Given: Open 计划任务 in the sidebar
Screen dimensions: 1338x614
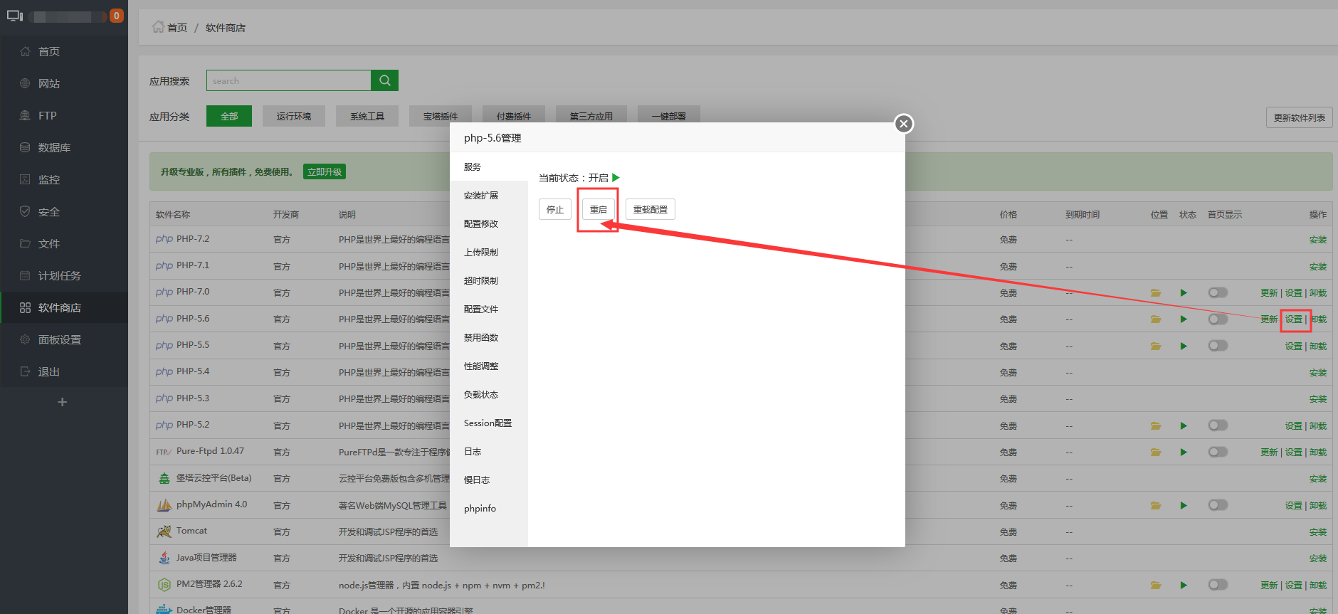Looking at the screenshot, I should 64,275.
